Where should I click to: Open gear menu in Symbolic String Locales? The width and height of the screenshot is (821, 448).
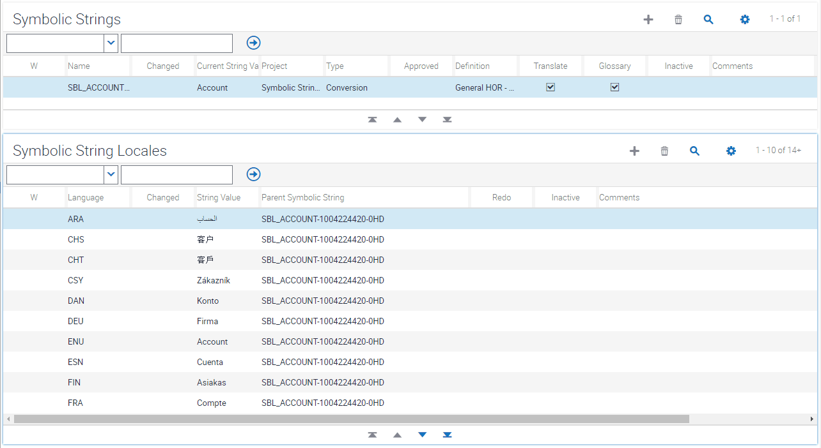point(731,151)
